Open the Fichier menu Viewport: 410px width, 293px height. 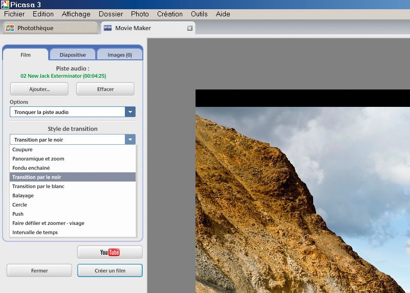click(14, 14)
